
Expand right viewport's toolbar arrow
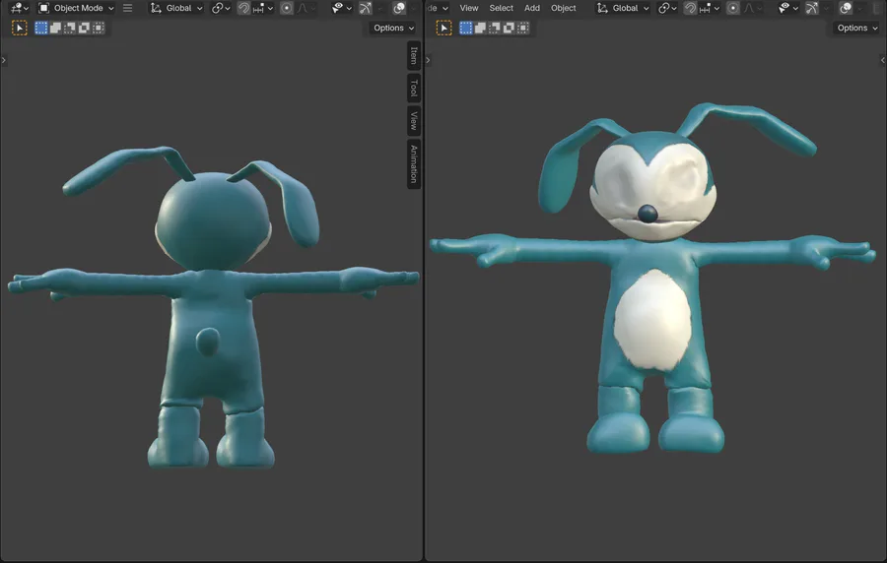click(x=429, y=60)
